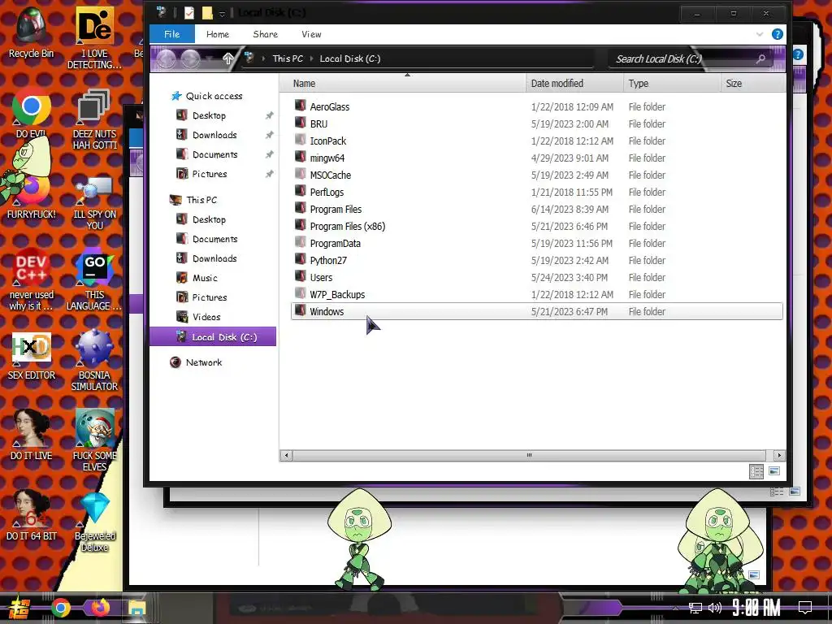Click the Explorer help question mark icon
The height and width of the screenshot is (624, 832).
pos(777,34)
